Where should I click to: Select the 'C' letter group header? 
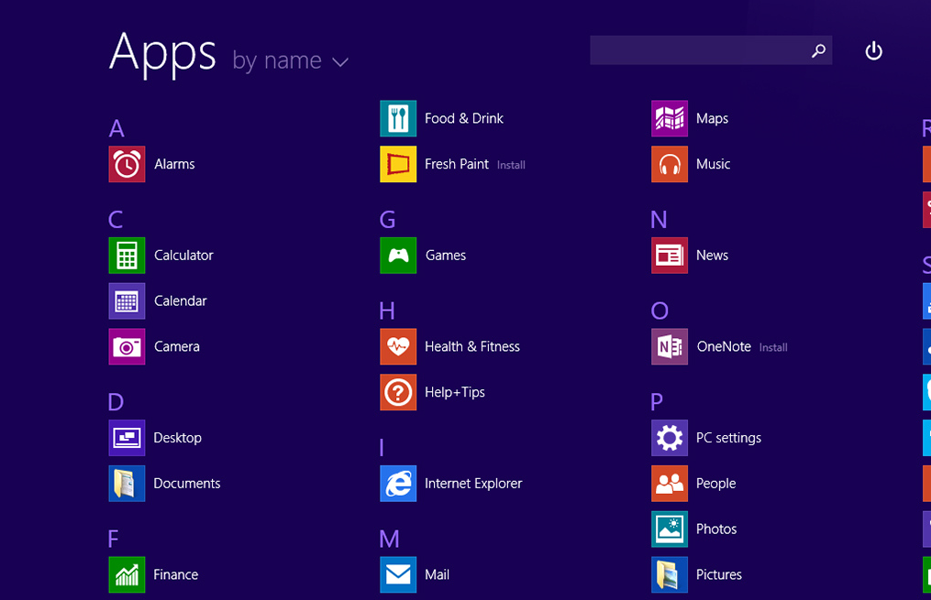tap(116, 220)
